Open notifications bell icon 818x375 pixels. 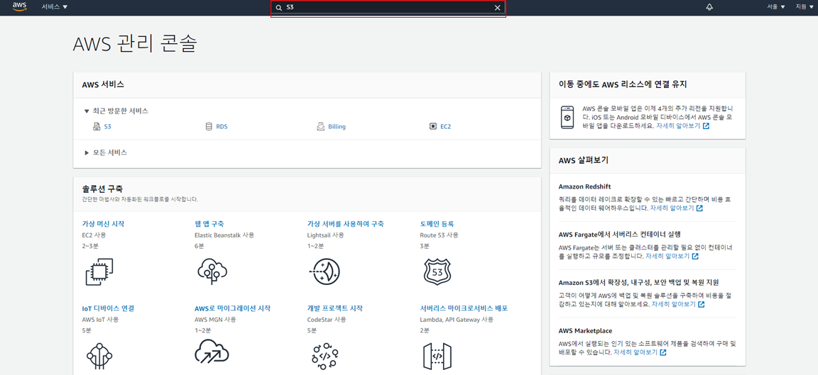(709, 7)
